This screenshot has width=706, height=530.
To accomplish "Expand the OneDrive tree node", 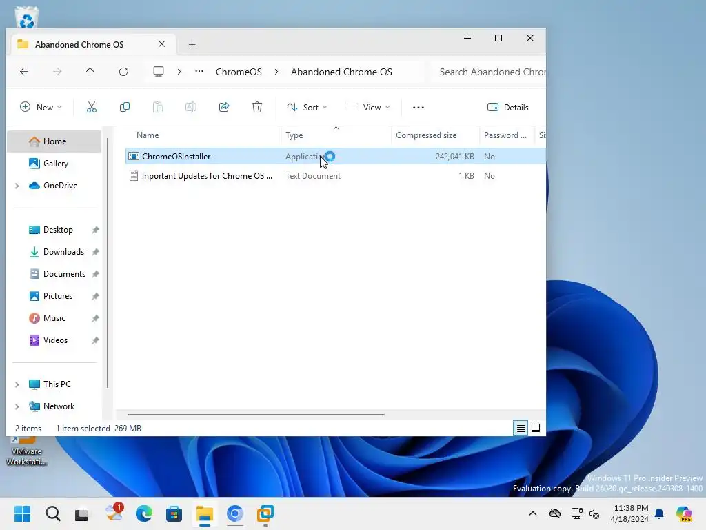I will click(x=17, y=186).
